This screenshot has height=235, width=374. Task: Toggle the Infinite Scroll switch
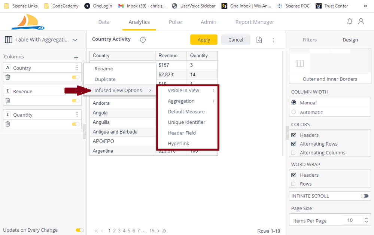[364, 196]
